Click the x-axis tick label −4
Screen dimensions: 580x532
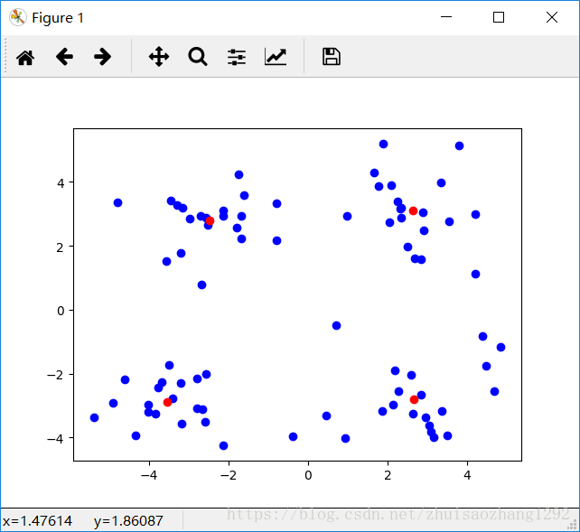[x=149, y=475]
